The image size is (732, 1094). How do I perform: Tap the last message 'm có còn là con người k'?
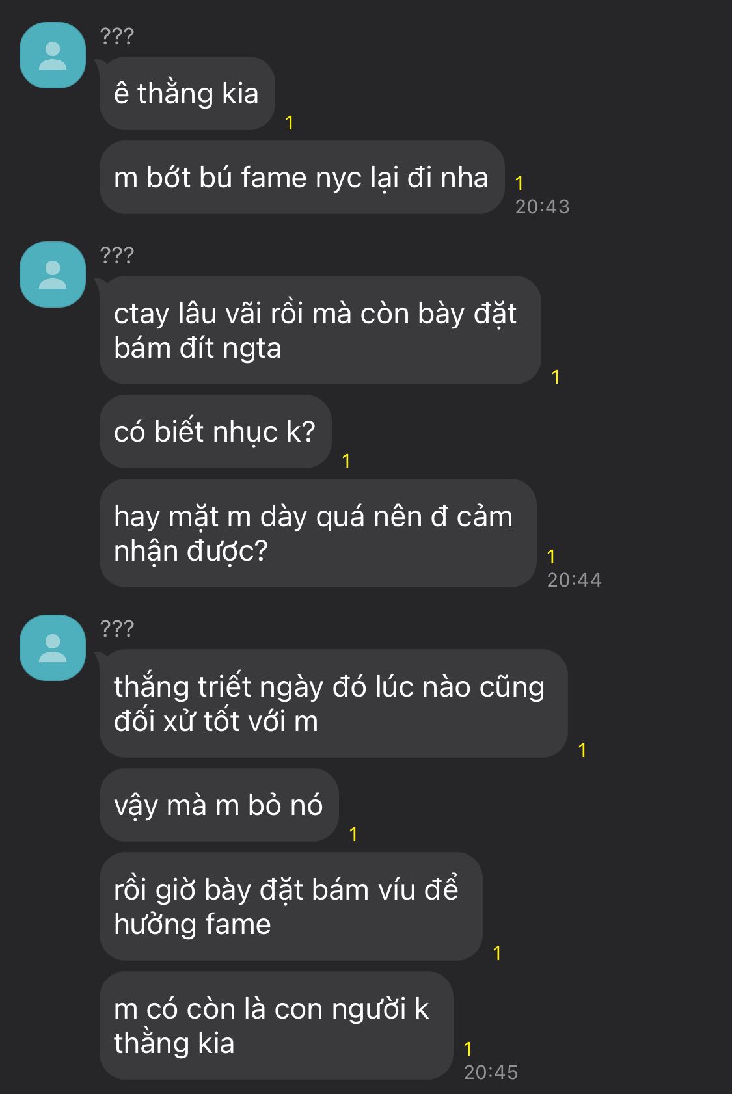(x=276, y=1026)
